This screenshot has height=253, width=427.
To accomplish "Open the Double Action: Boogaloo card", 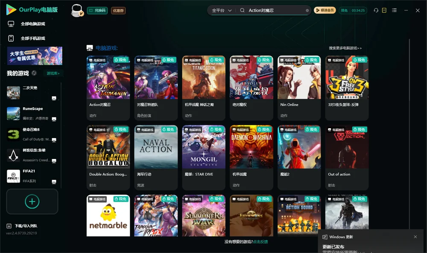I will coord(108,157).
